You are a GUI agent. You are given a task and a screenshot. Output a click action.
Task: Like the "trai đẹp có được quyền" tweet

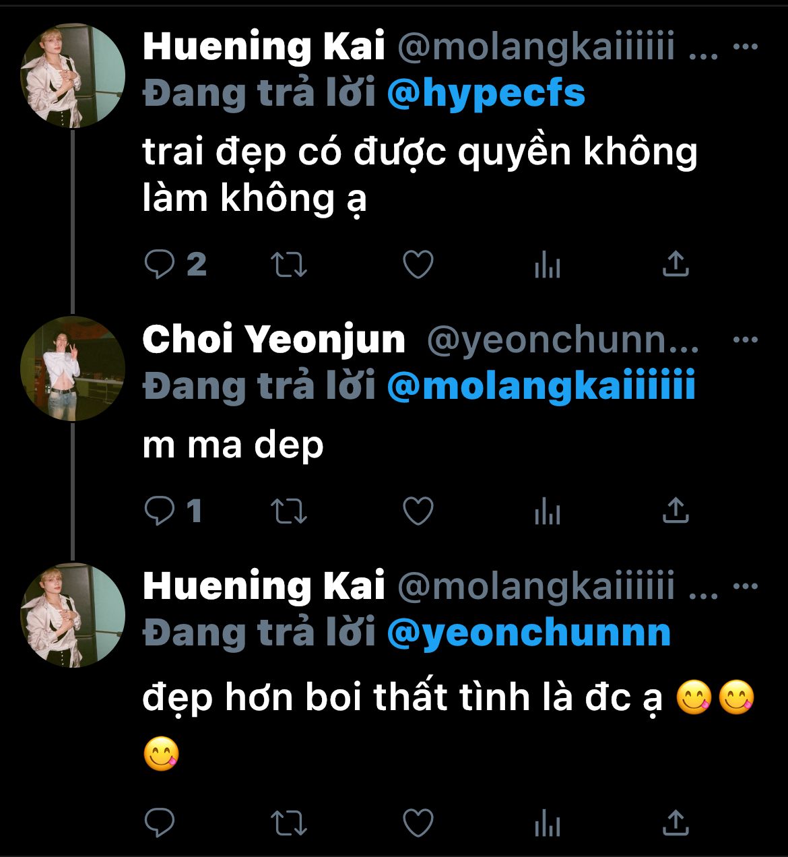418,265
